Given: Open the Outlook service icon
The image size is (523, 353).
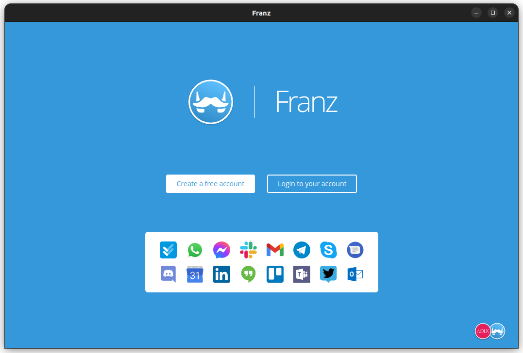Looking at the screenshot, I should 355,274.
